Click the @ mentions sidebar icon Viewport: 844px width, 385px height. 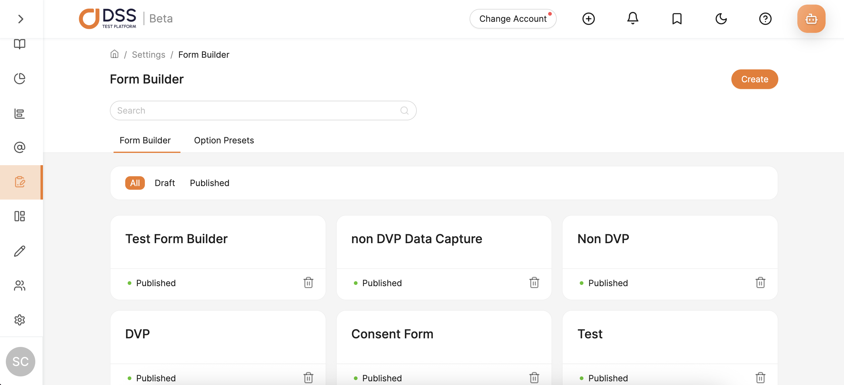click(20, 147)
